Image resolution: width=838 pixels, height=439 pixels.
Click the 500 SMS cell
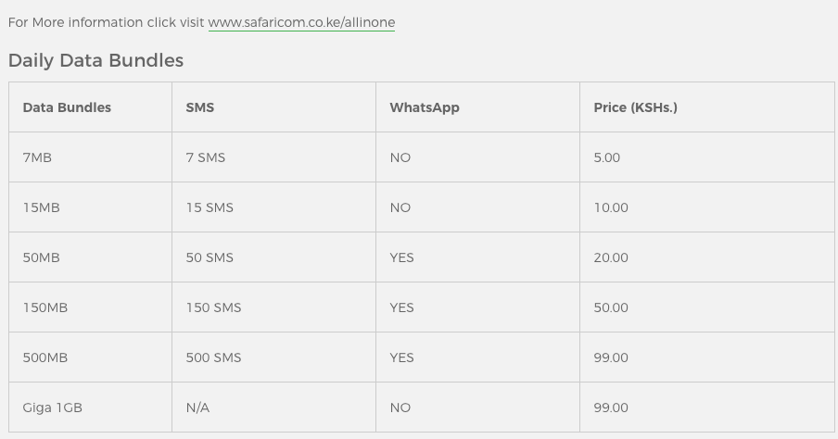tap(213, 357)
